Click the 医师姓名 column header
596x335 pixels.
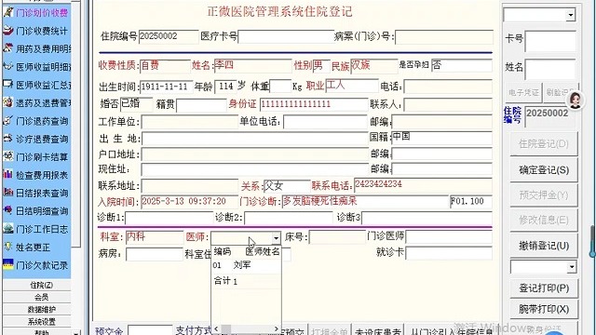click(262, 251)
